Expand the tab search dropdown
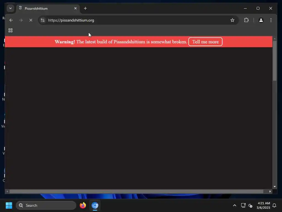The height and width of the screenshot is (212, 282). (10, 8)
